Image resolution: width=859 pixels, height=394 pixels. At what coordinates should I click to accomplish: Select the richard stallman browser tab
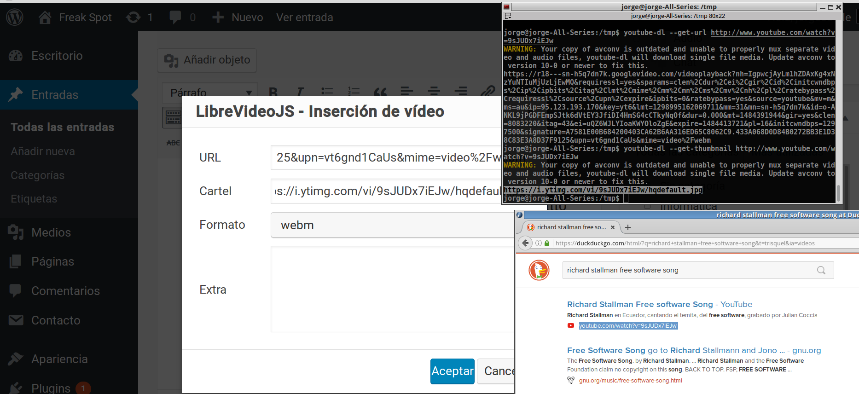coord(571,227)
